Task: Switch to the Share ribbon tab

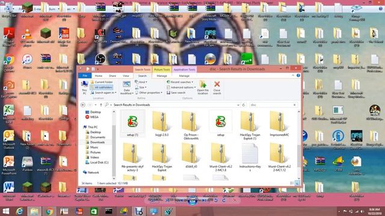Action: tap(112, 76)
